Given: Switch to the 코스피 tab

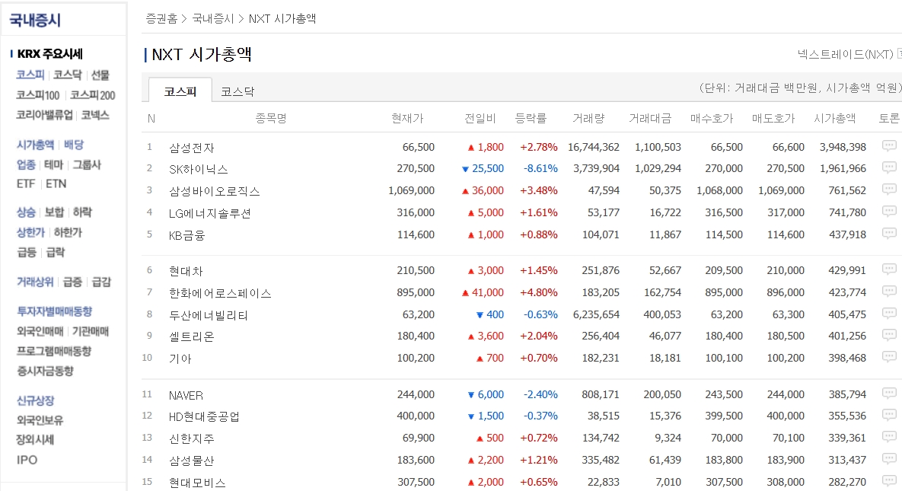Looking at the screenshot, I should (x=180, y=91).
